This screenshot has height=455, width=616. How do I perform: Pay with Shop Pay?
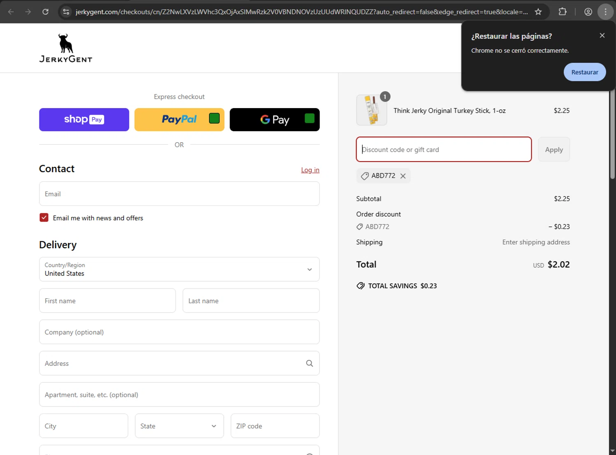click(x=84, y=120)
